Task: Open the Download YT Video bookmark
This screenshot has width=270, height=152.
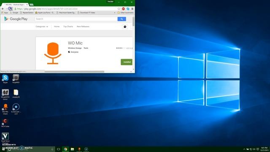Action: coord(86,13)
